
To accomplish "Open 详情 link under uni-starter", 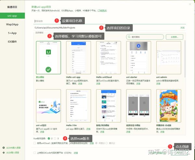I will pos(138,84).
